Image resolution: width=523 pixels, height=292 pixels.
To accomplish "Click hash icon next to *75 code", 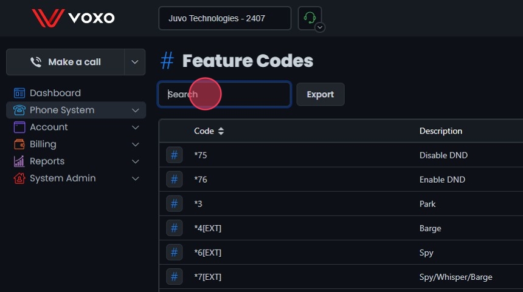I will coord(175,155).
